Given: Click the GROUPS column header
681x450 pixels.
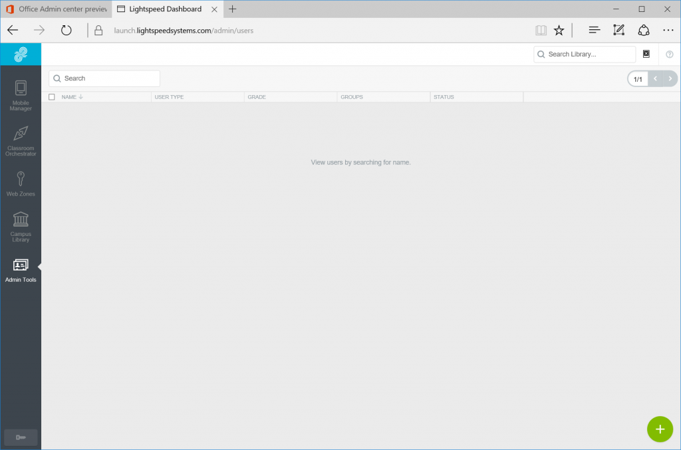Looking at the screenshot, I should pyautogui.click(x=352, y=97).
